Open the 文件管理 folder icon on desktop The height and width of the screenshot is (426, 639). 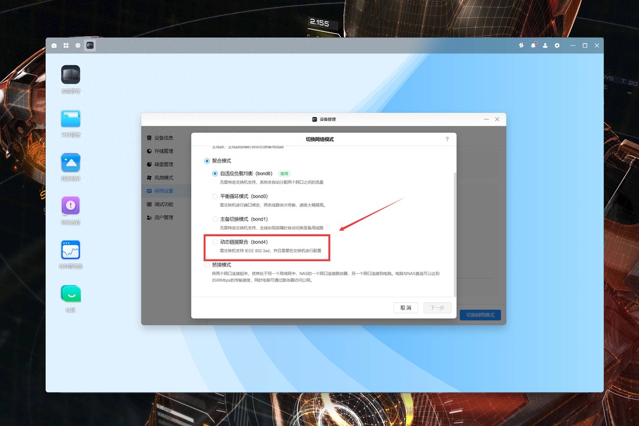coord(71,119)
